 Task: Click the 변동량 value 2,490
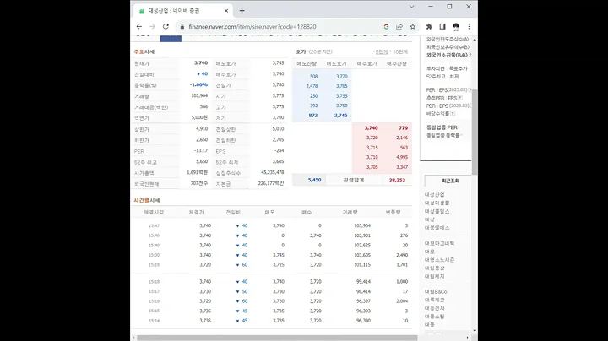point(402,255)
